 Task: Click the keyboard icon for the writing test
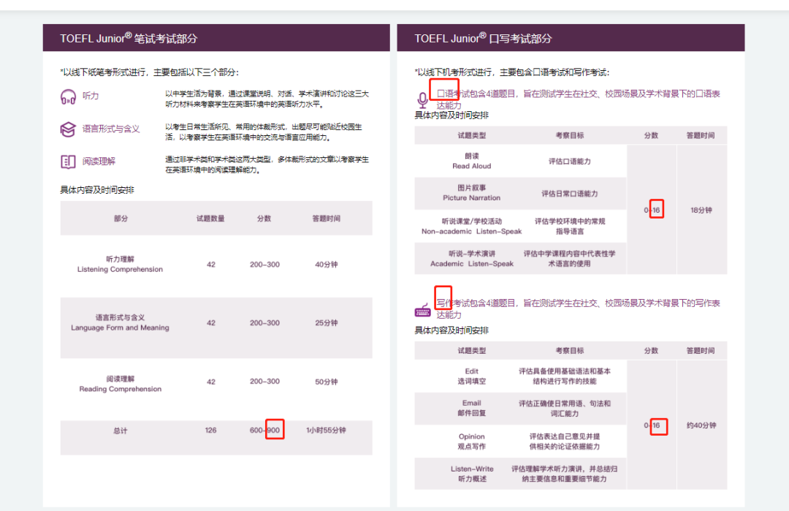click(423, 310)
